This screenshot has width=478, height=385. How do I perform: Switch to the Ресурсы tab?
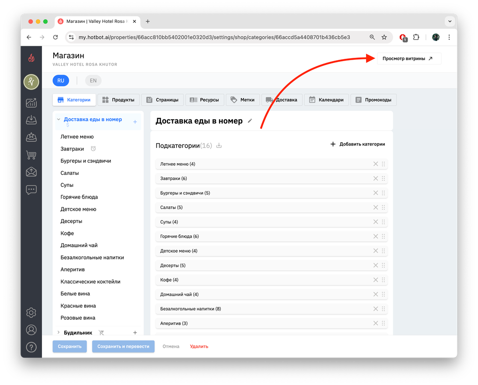click(204, 100)
